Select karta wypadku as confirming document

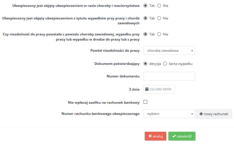165,64
